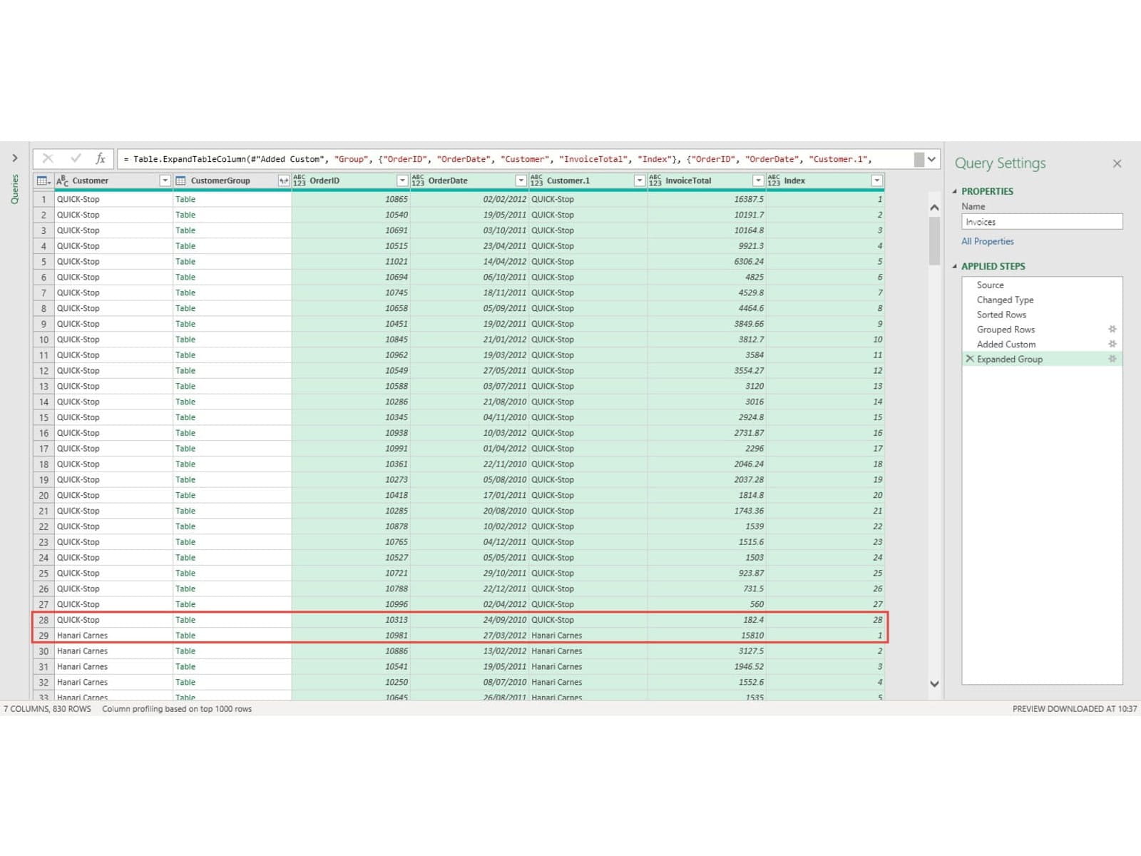1141x856 pixels.
Task: Select the Source applied step
Action: (990, 285)
